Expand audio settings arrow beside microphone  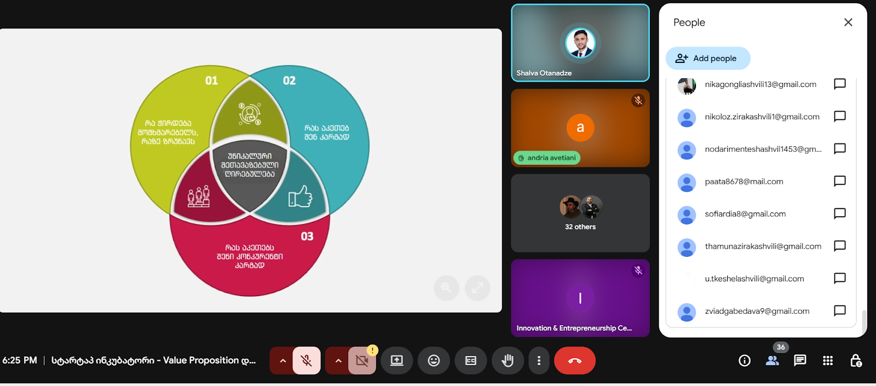pos(283,361)
